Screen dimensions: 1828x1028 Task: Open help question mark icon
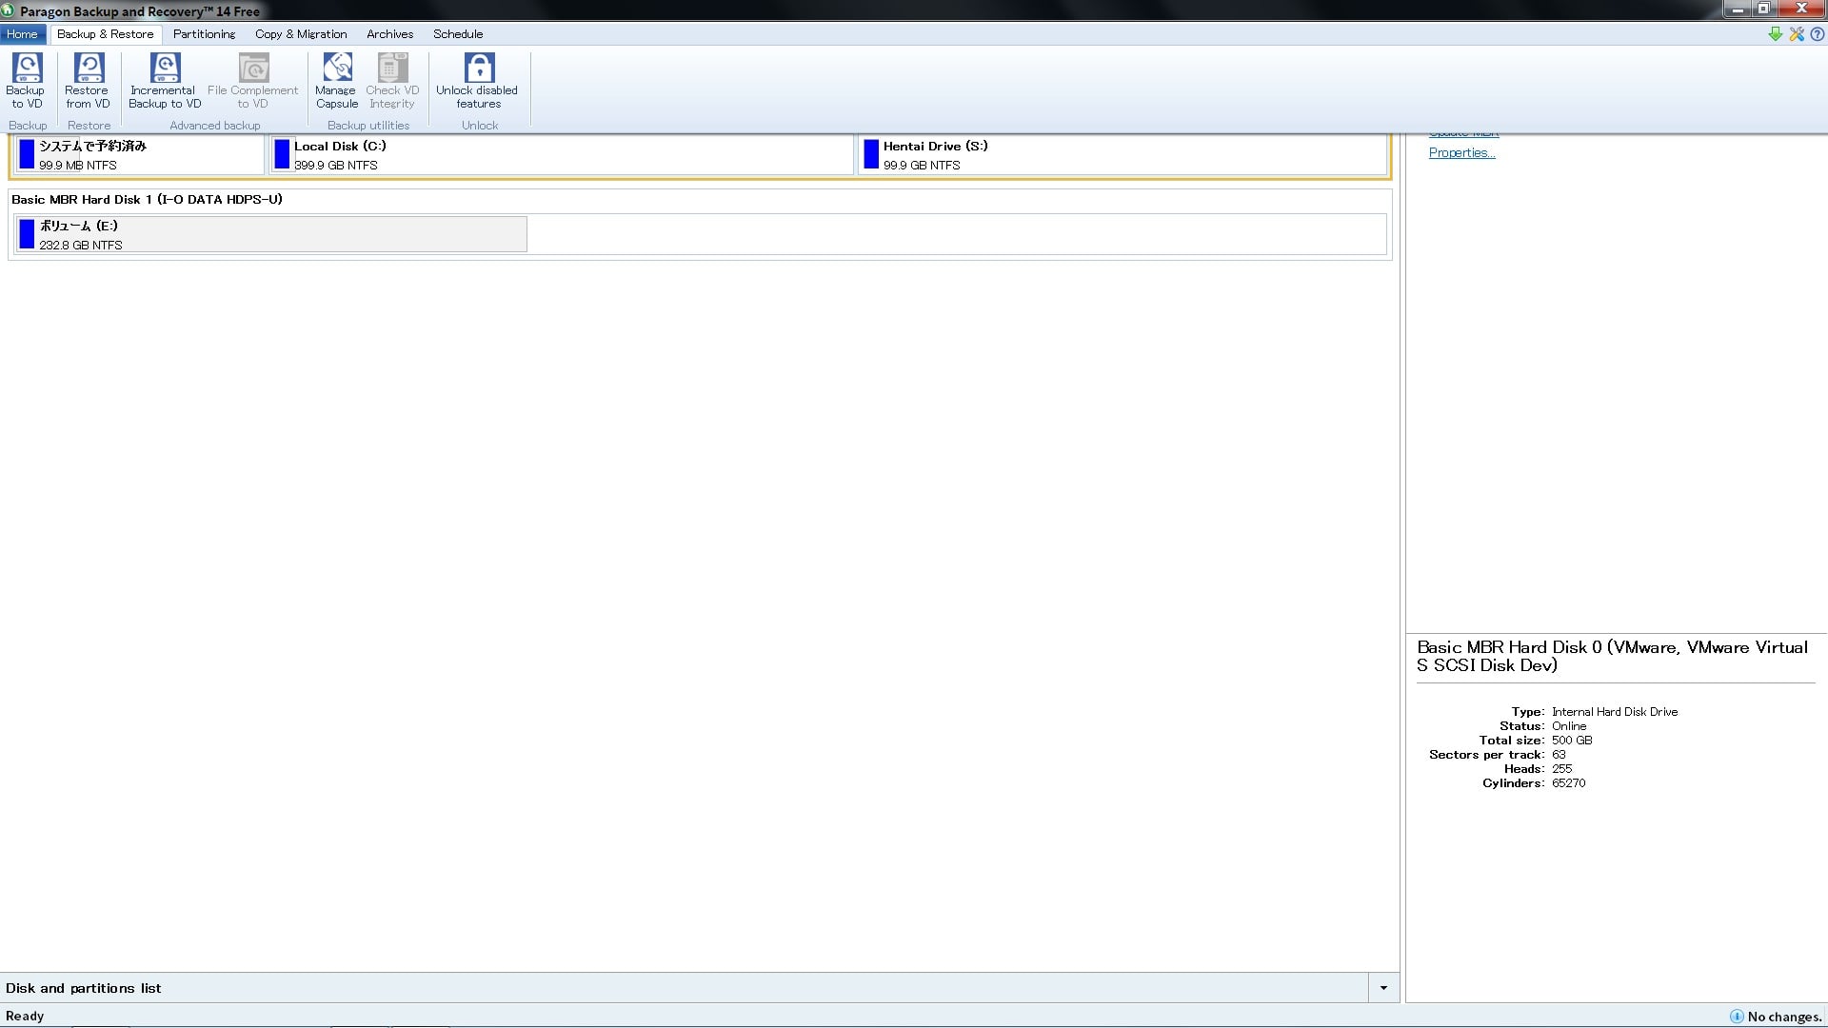pyautogui.click(x=1818, y=34)
